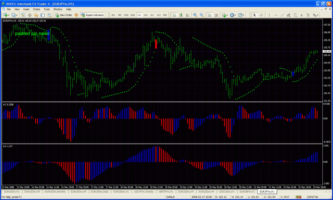Switch to EURUSDm,Daily chart tab
333x200 pixels.
point(100,191)
